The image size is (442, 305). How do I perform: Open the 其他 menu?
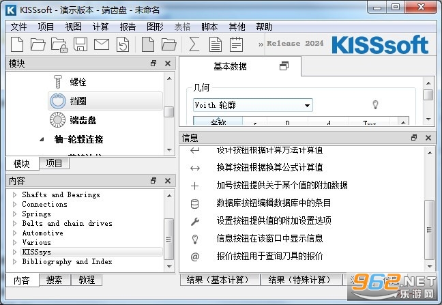(237, 27)
